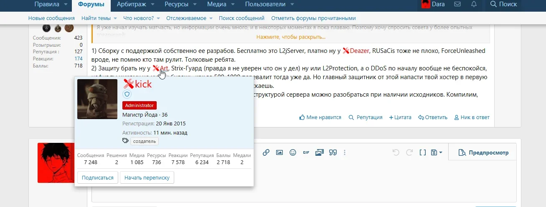The width and height of the screenshot is (546, 207).
Task: Click the создатель tag
Action: point(145,141)
